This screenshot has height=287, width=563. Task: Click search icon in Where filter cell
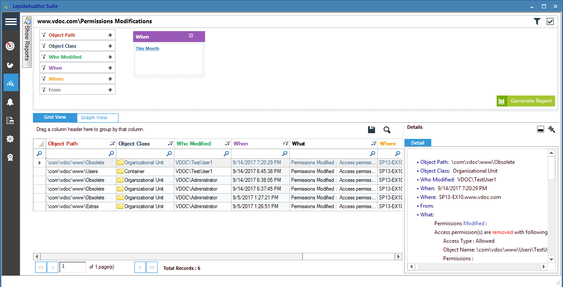pyautogui.click(x=398, y=154)
